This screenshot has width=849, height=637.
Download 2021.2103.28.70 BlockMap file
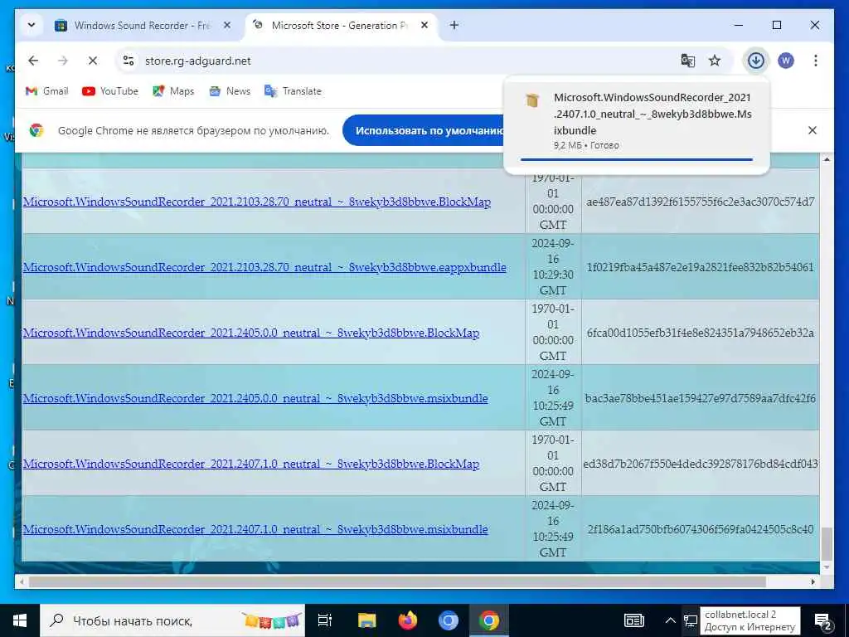coord(257,202)
